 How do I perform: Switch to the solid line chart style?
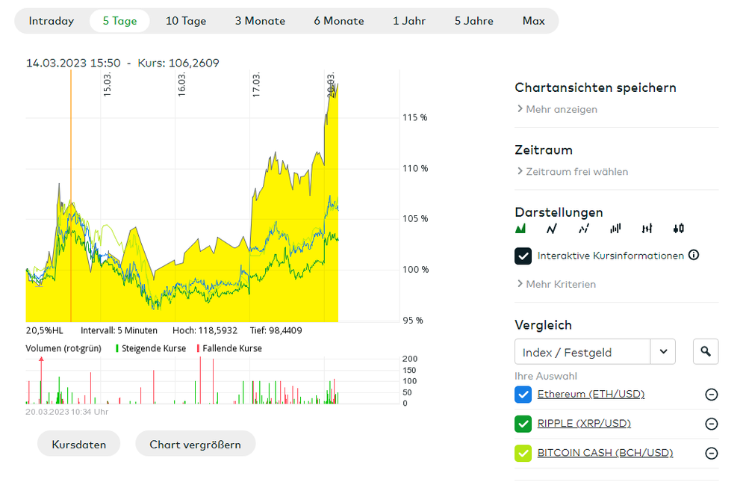pos(552,229)
